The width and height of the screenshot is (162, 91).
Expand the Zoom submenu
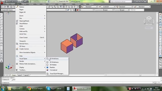[31, 16]
